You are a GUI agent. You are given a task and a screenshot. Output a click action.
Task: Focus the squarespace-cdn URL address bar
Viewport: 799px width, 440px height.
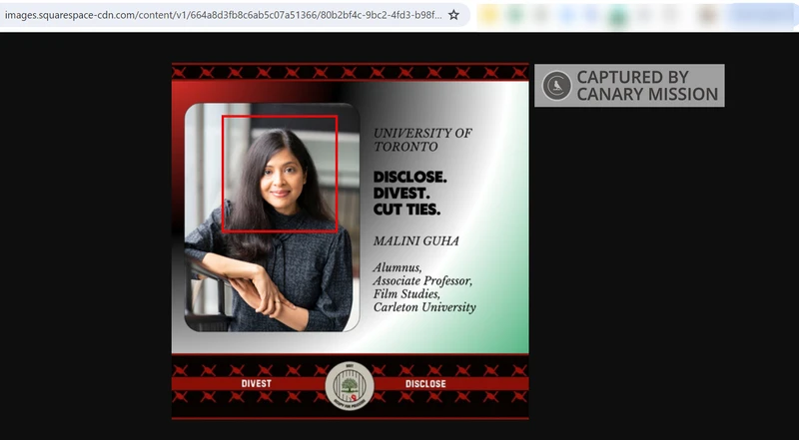click(223, 15)
